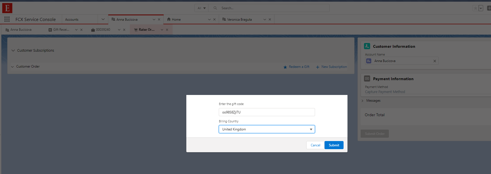
Task: Clear Anna Bucicova from Account Name
Action: 434,61
